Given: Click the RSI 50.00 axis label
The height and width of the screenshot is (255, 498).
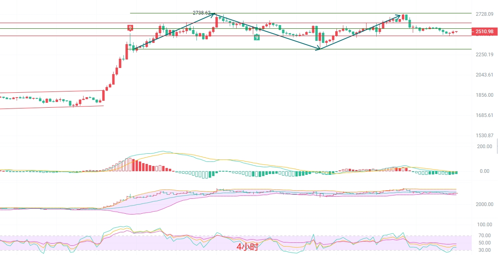Looking at the screenshot, I should (x=485, y=243).
